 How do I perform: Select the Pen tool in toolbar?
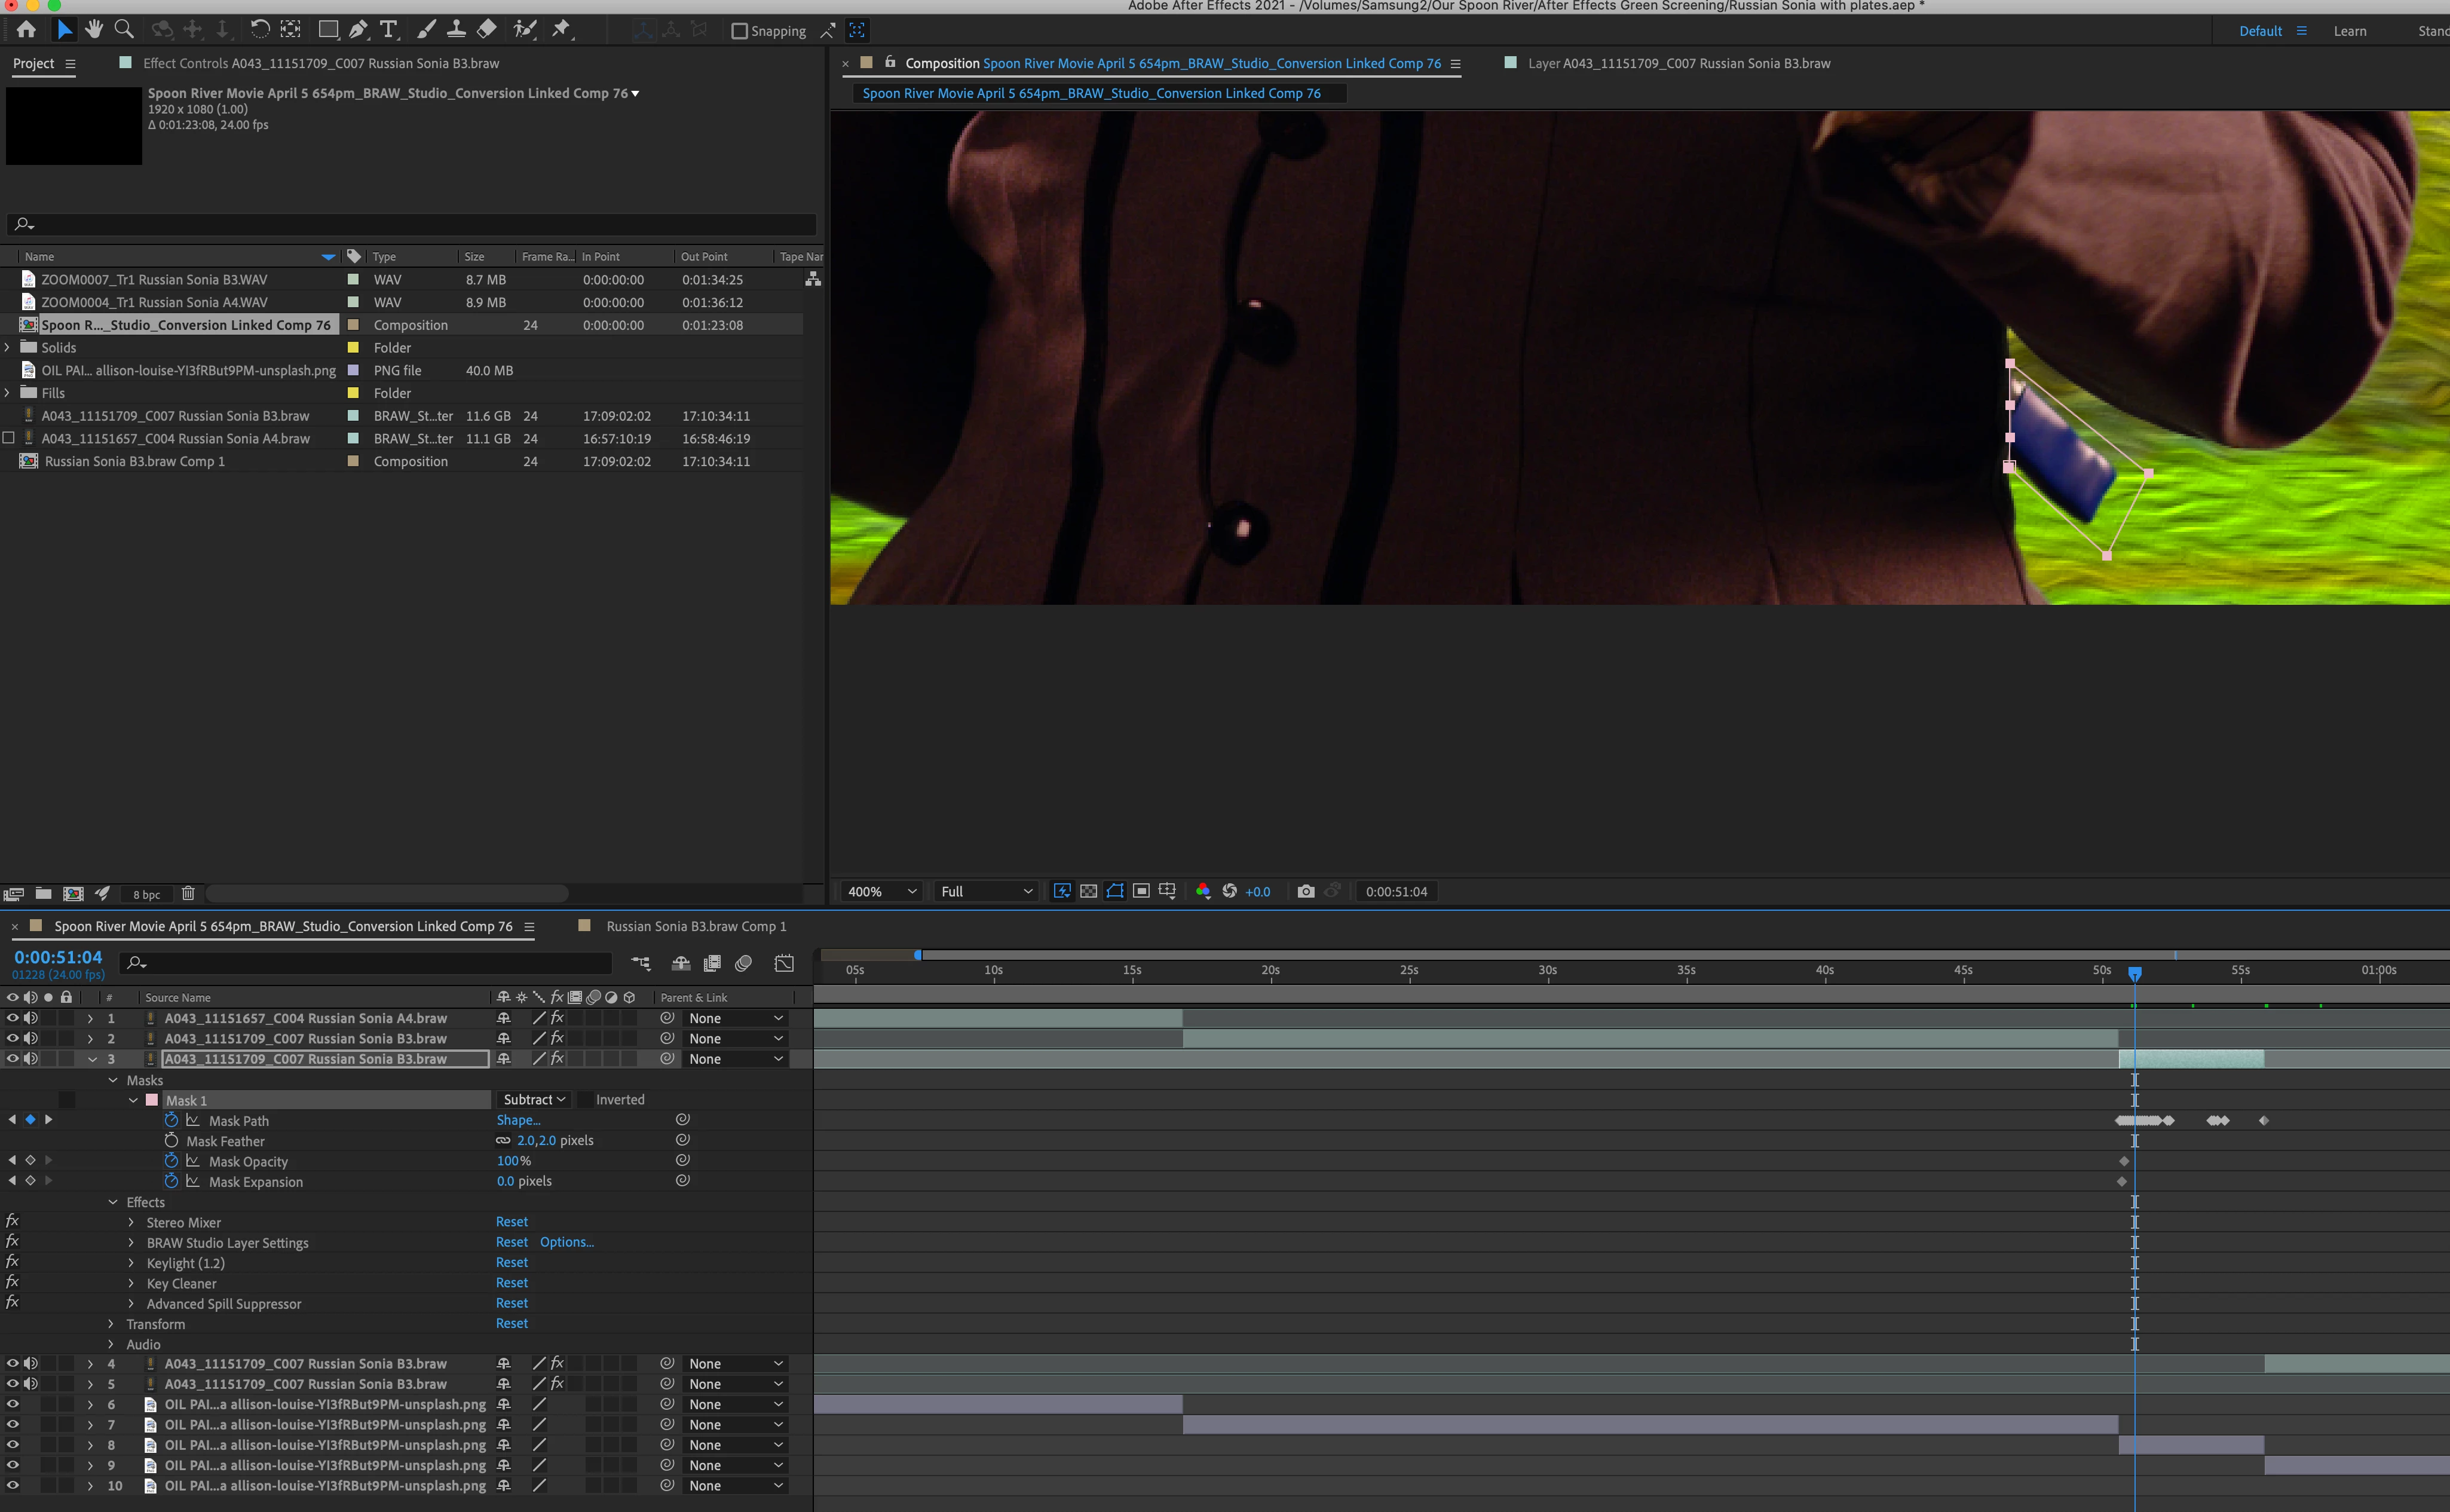358,30
